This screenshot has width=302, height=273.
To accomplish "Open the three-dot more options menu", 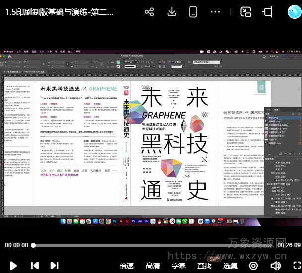I will pos(215,12).
